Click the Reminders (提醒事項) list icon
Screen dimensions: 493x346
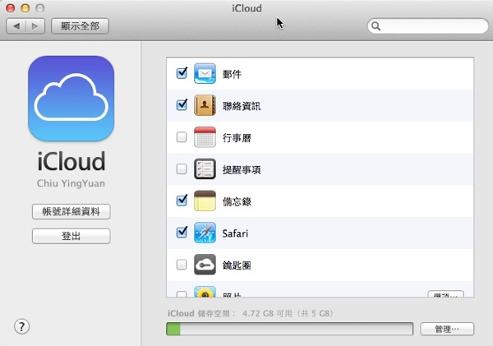pos(205,169)
